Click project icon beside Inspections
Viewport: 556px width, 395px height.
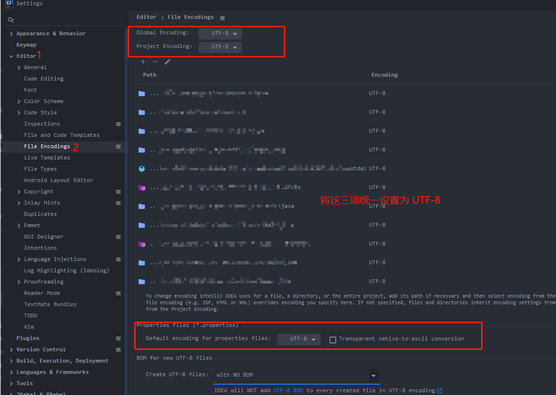pyautogui.click(x=119, y=124)
